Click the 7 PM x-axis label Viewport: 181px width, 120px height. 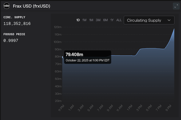point(159,108)
